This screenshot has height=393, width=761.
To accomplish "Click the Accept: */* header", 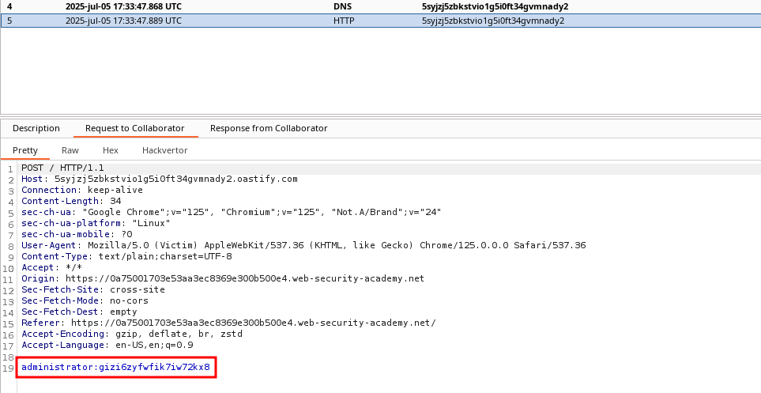I will (x=52, y=268).
